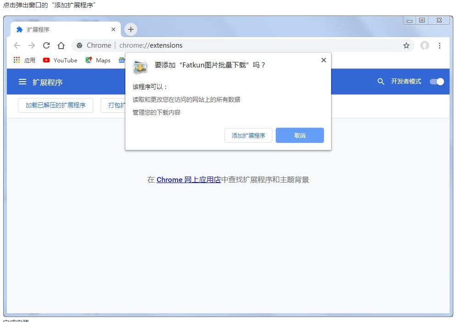Open the YouTube bookmark
Screen dimensions: 456x322
click(60, 60)
